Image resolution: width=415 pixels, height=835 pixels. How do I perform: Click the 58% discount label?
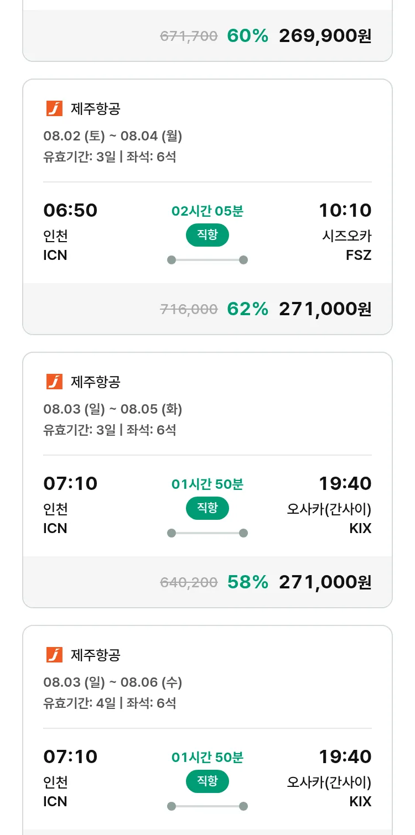[247, 582]
